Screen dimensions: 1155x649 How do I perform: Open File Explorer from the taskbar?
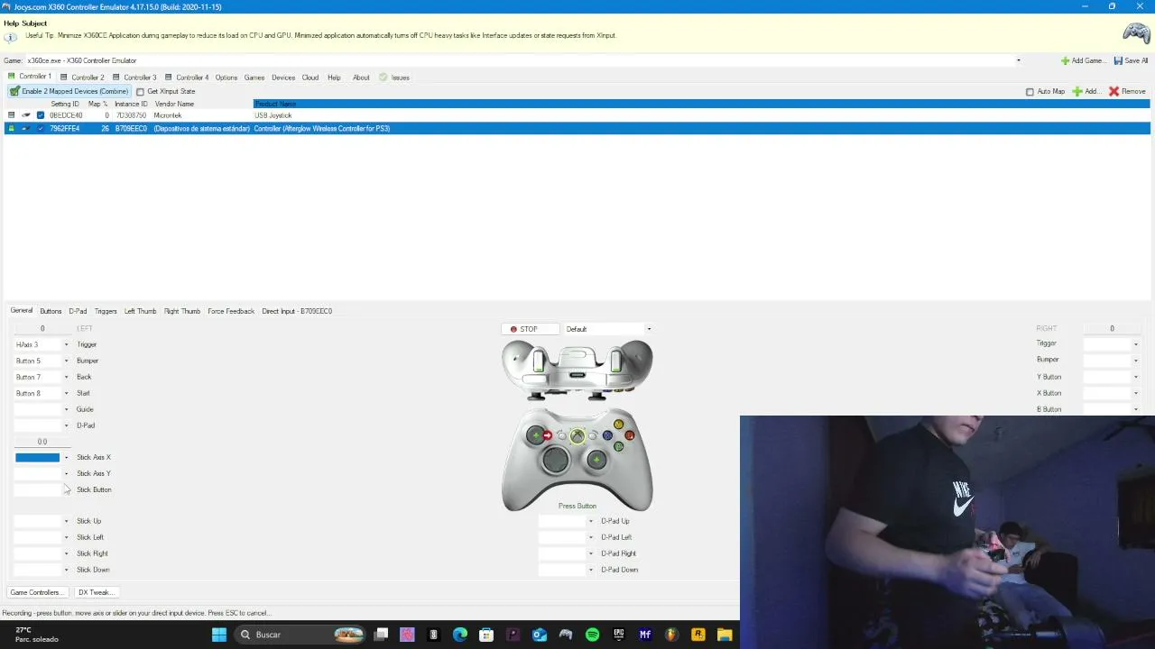[725, 635]
